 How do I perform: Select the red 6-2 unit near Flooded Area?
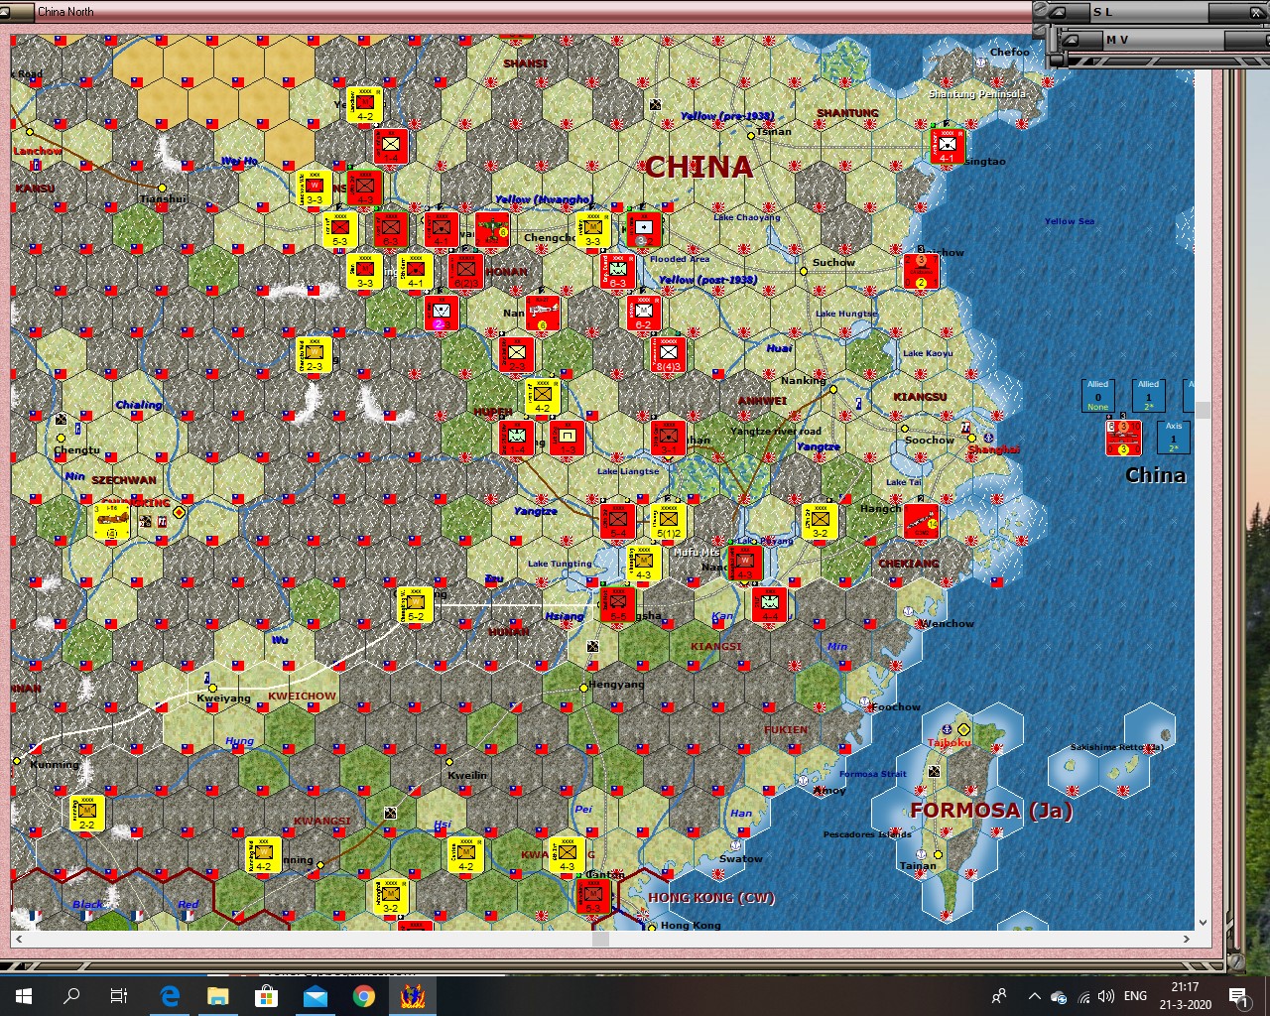[x=644, y=313]
